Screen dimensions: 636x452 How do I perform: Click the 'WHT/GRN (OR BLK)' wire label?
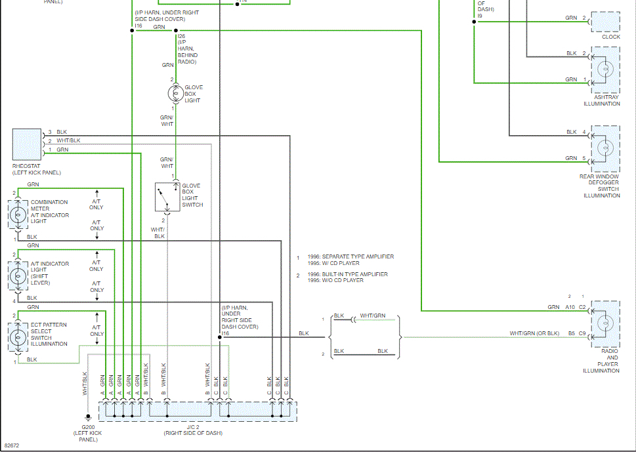click(534, 333)
